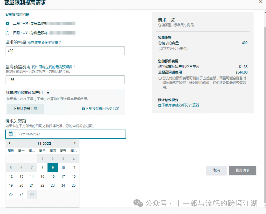The width and height of the screenshot is (266, 214).
Task: Choose day 18 in calendar
Action: click(74, 176)
